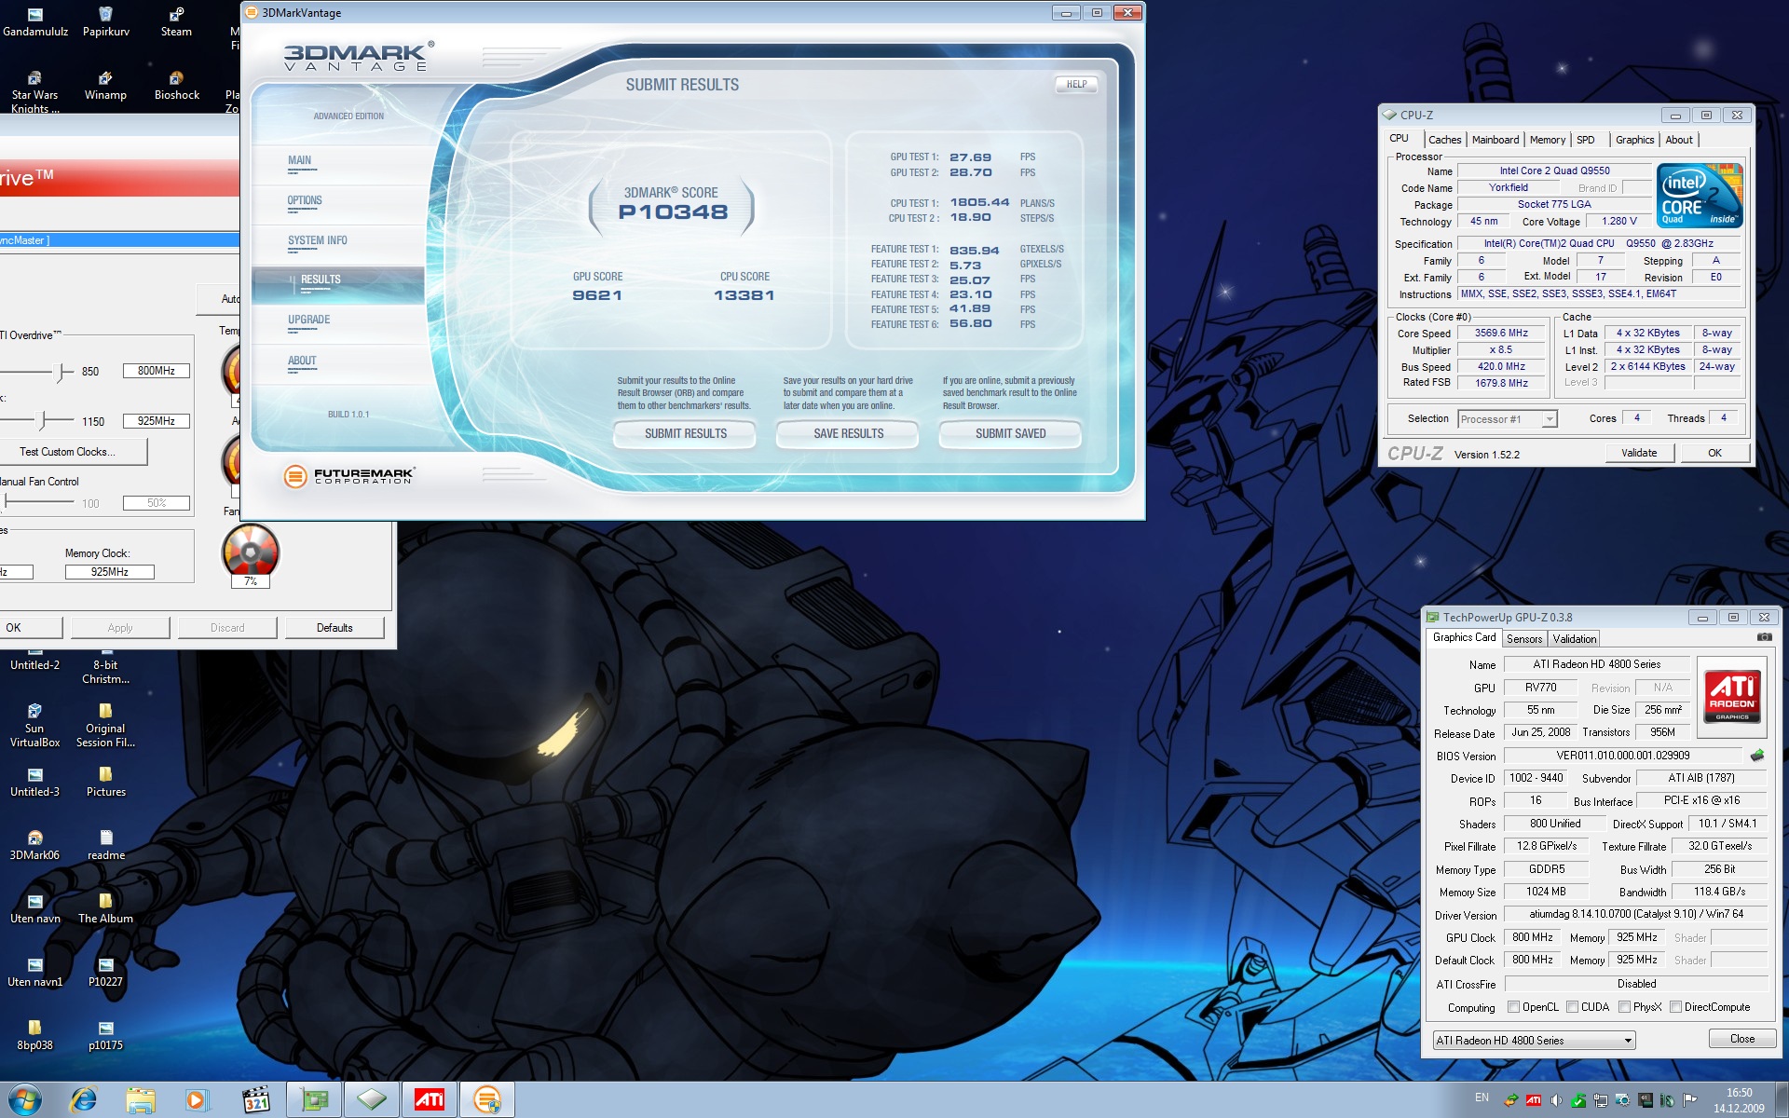The width and height of the screenshot is (1789, 1118).
Task: Open the 8bp038 desktop folder
Action: (x=35, y=1035)
